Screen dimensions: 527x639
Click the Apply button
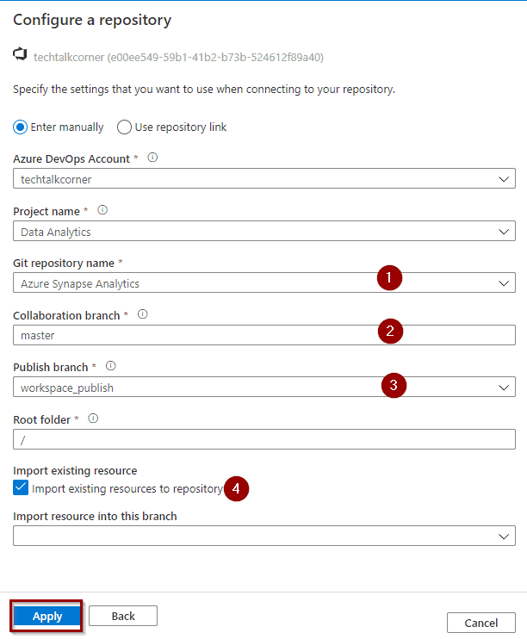[46, 617]
